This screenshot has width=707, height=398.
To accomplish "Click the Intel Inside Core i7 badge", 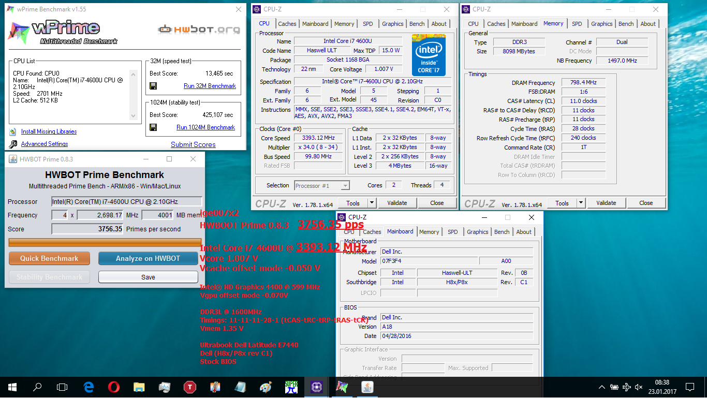I will pos(429,55).
